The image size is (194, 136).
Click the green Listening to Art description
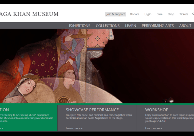pos(26,118)
